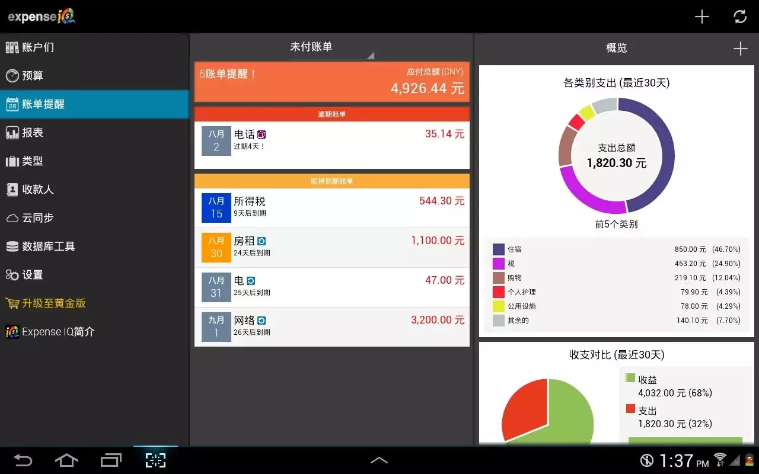Tap the 个人护理 red color swatch
This screenshot has width=759, height=474.
click(499, 292)
